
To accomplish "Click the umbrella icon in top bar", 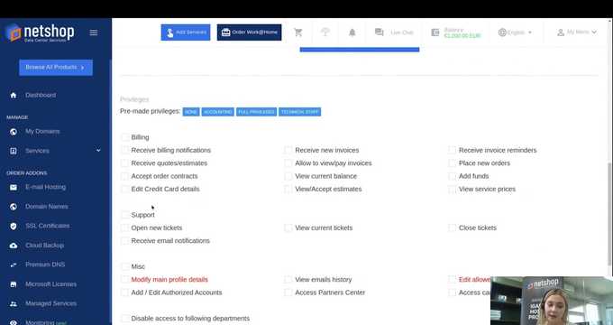I will point(325,32).
